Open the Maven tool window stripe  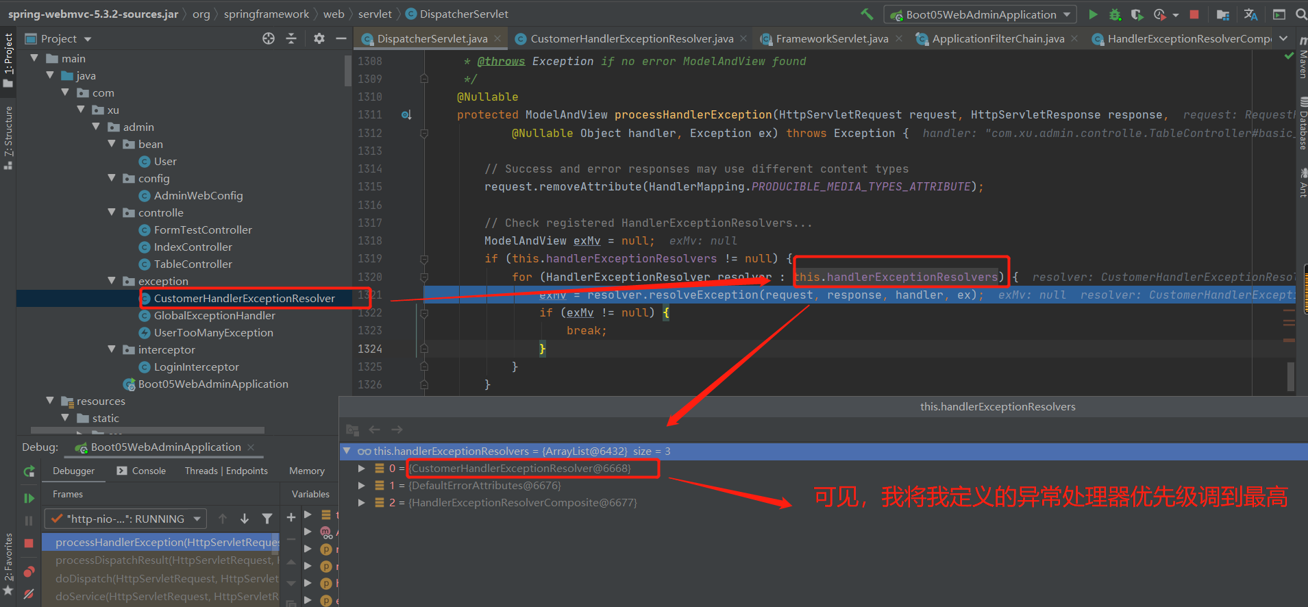1303,59
